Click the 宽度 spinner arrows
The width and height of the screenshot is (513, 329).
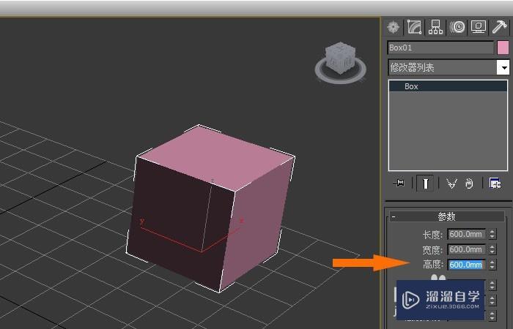coord(492,249)
